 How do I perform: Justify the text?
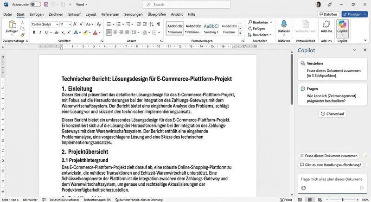point(127,32)
